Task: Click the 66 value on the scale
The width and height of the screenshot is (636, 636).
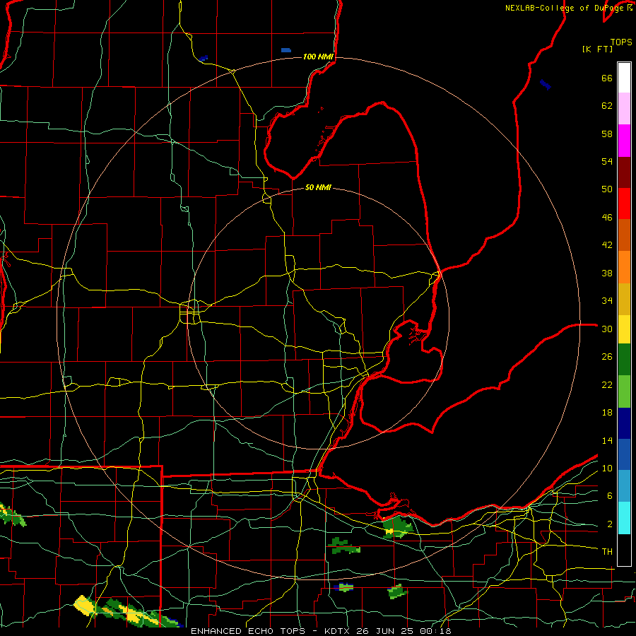Action: coord(607,78)
